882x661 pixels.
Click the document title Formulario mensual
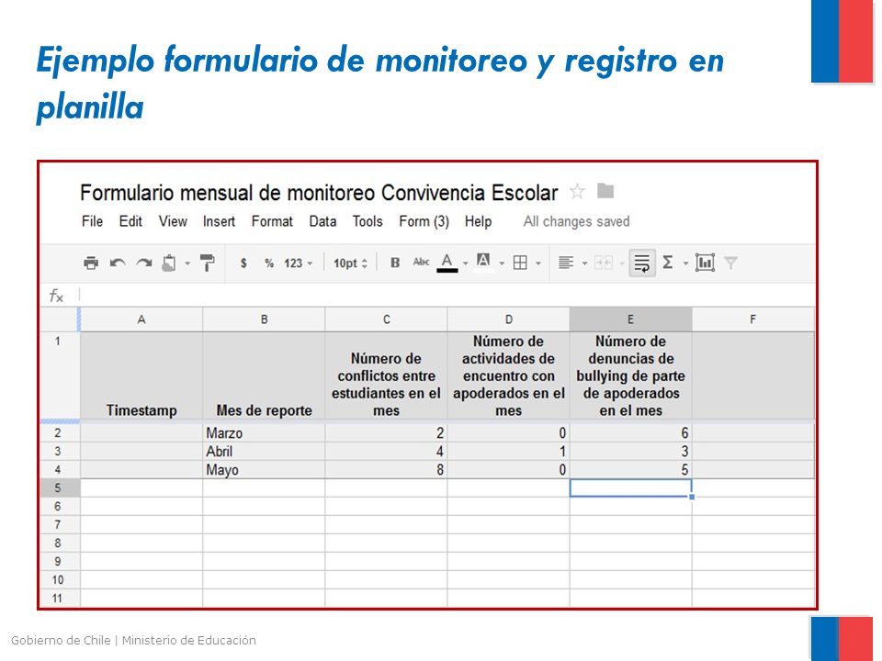319,193
